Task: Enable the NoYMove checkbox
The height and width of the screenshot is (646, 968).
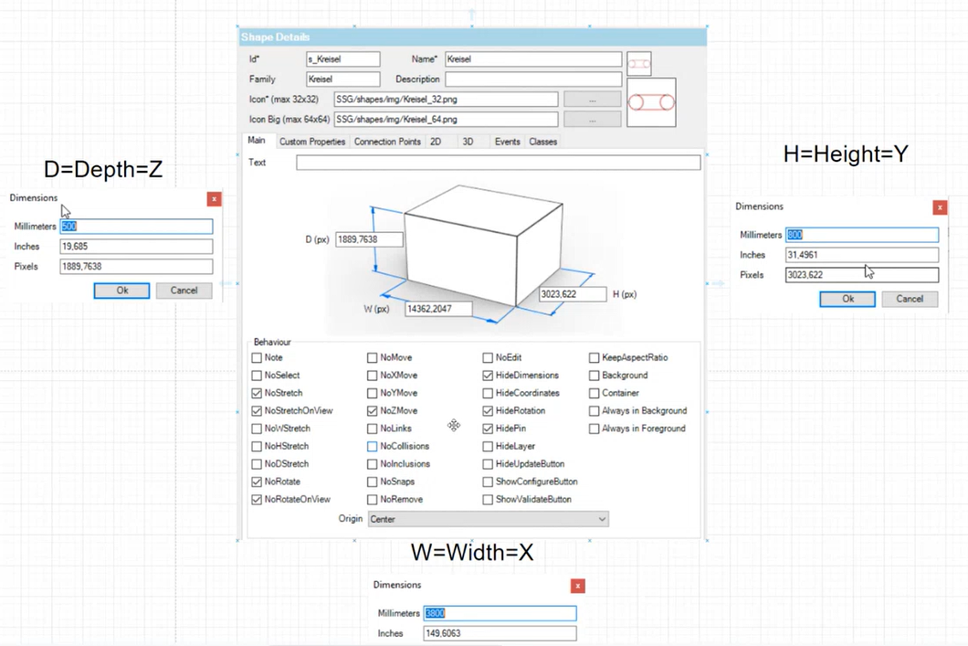Action: [x=373, y=393]
